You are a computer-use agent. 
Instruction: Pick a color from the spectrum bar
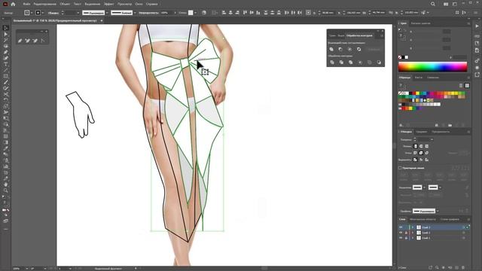[x=432, y=66]
